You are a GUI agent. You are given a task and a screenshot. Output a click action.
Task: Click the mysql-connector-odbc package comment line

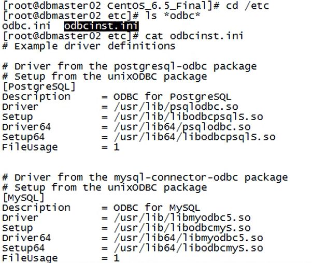click(x=145, y=178)
